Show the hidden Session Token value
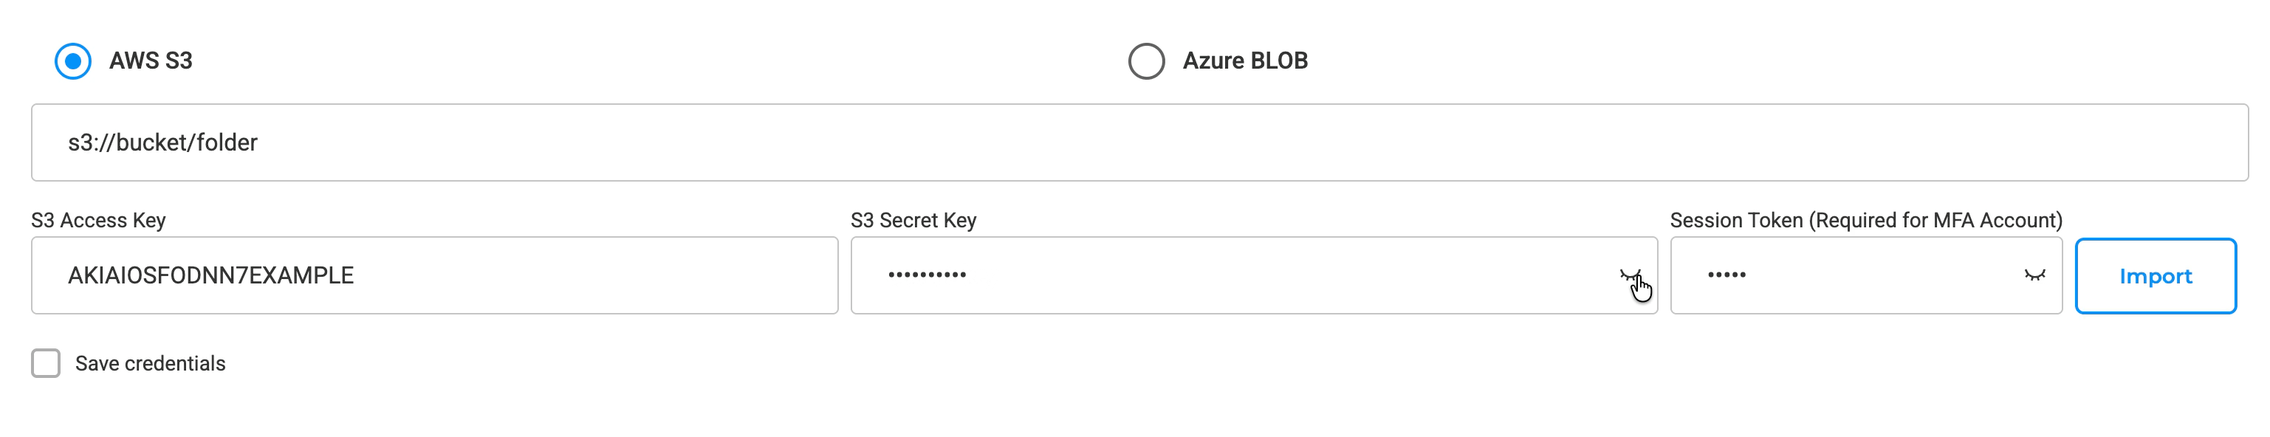The image size is (2270, 437). click(x=2034, y=276)
